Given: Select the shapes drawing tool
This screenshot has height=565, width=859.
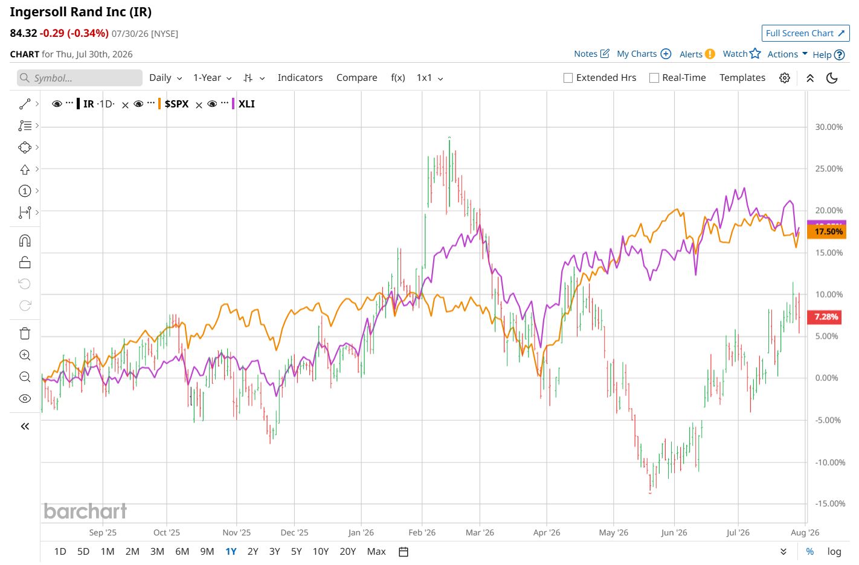Looking at the screenshot, I should [x=25, y=147].
